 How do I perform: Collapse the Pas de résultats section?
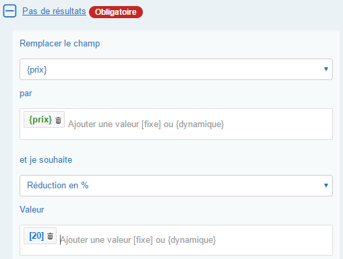9,11
